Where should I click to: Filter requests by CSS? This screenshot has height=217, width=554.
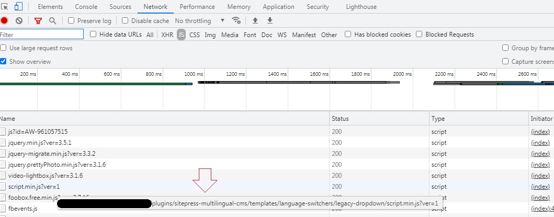(x=194, y=35)
